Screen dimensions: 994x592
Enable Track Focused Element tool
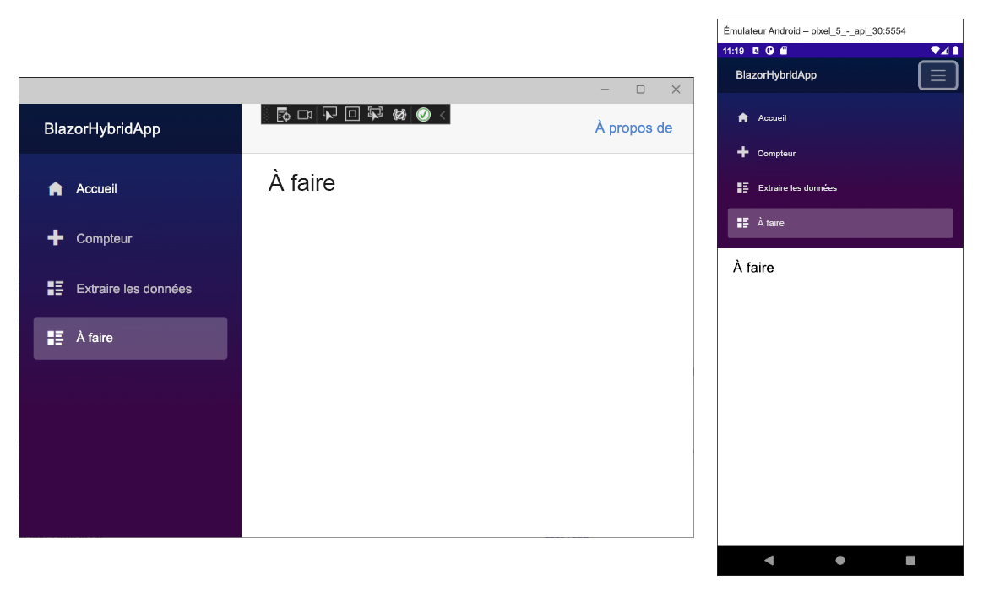pyautogui.click(x=375, y=114)
